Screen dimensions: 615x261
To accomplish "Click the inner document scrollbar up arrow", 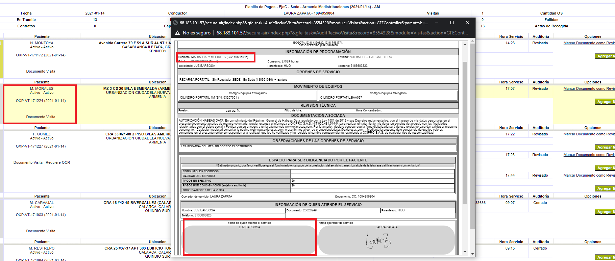I will point(465,44).
